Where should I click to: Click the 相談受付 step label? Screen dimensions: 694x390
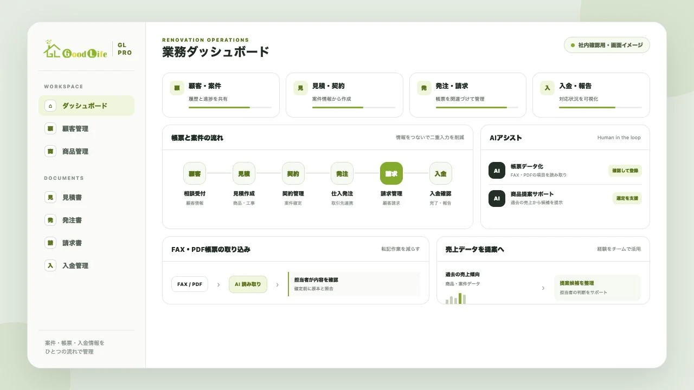195,193
